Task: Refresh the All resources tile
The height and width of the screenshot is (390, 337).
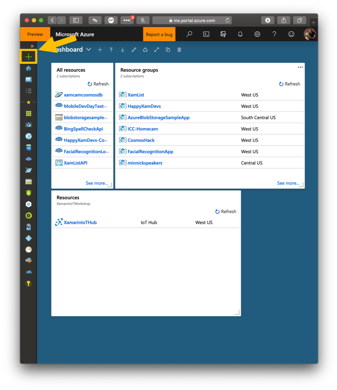Action: coord(98,84)
